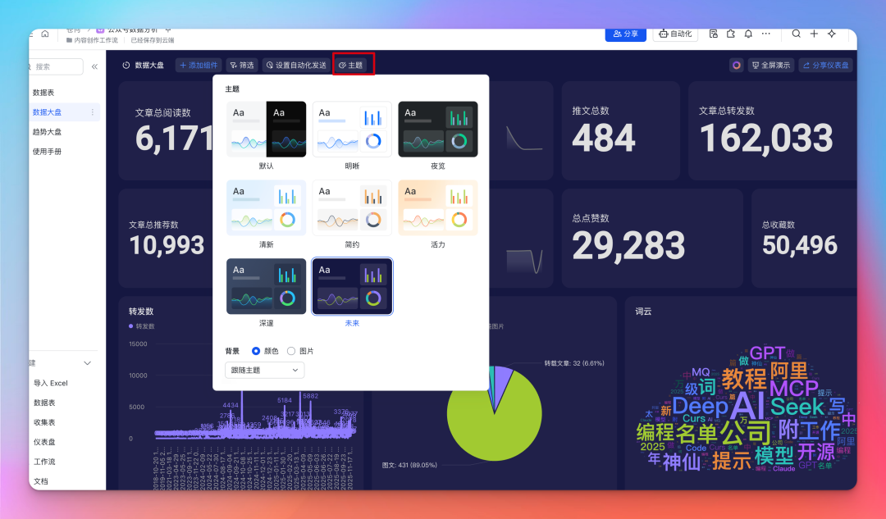
Task: Click the 图文: 431 (89.05%) pie label
Action: click(x=409, y=466)
